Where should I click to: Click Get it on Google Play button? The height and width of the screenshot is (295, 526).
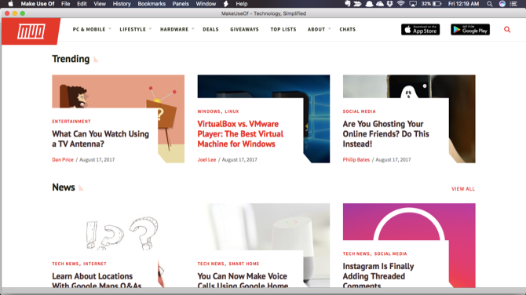(x=470, y=30)
